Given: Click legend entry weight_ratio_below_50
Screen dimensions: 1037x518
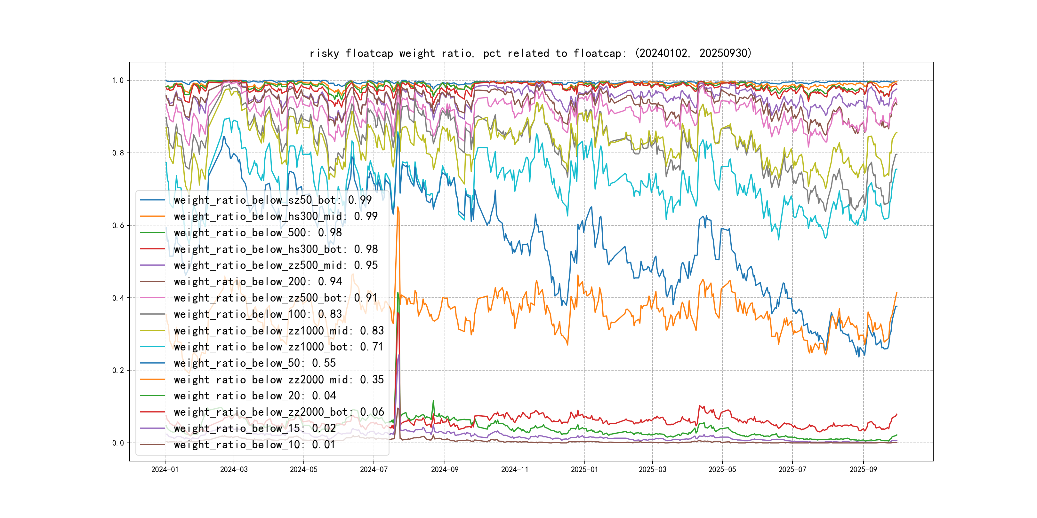Looking at the screenshot, I should point(254,363).
